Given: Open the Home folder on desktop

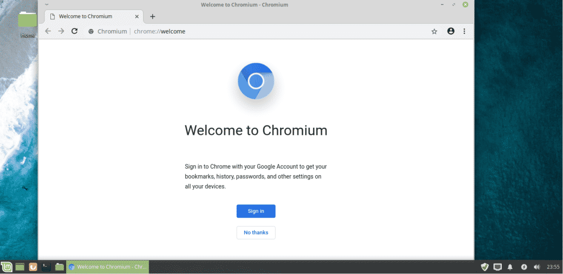Looking at the screenshot, I should click(28, 24).
